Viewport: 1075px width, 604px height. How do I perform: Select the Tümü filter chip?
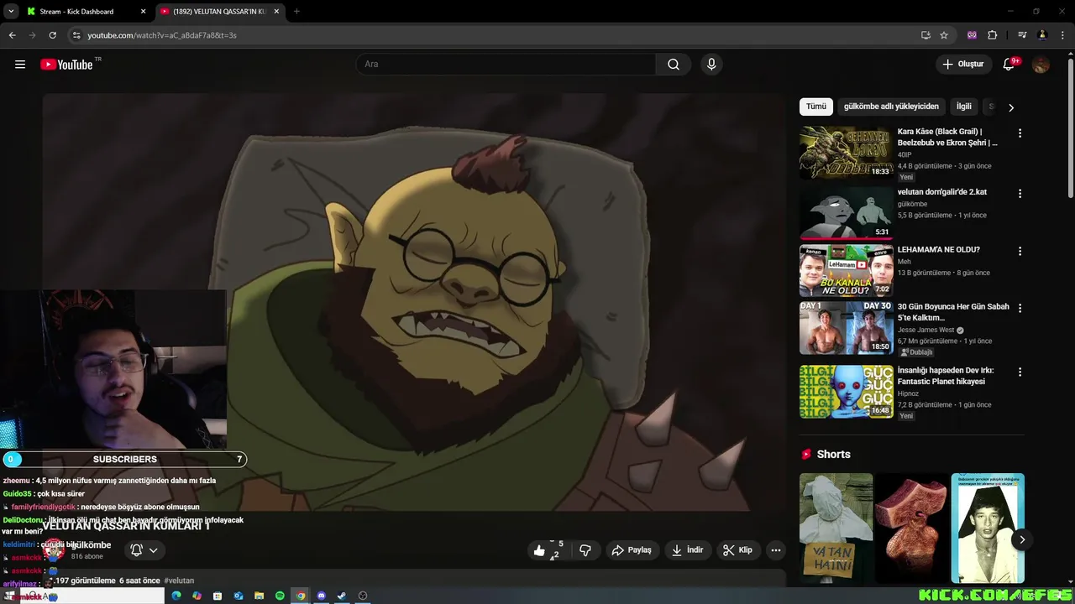click(816, 107)
